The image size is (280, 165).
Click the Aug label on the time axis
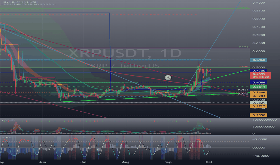click(x=126, y=162)
